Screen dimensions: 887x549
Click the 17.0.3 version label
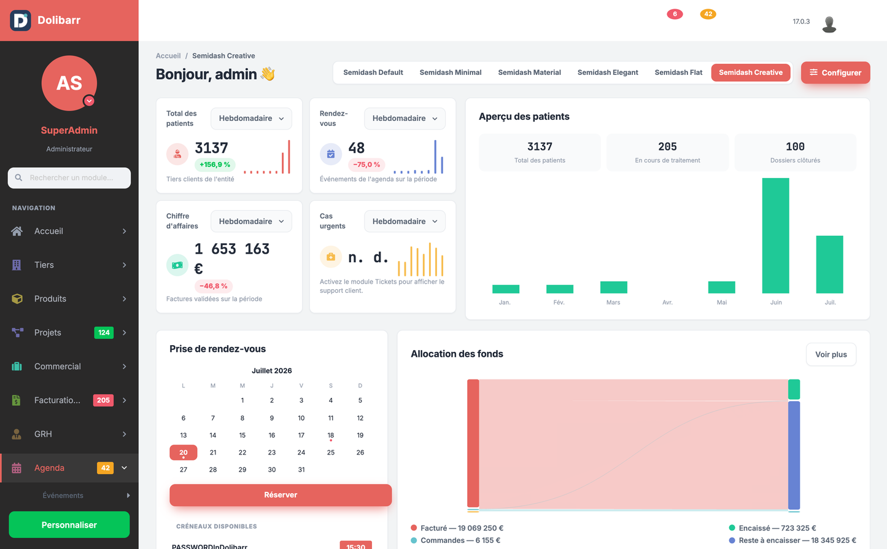[x=801, y=21]
